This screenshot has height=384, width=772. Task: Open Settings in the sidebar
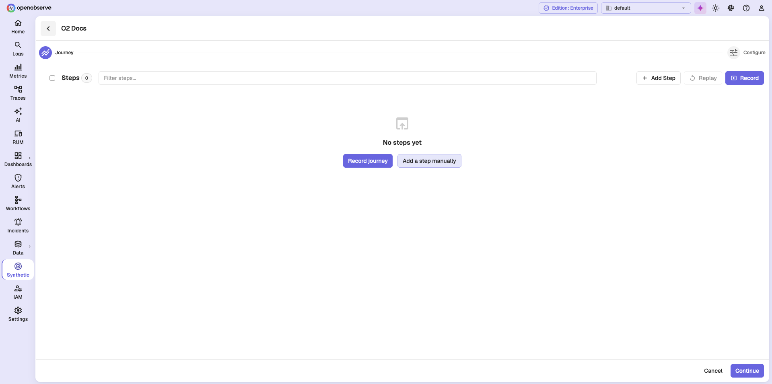pyautogui.click(x=18, y=314)
